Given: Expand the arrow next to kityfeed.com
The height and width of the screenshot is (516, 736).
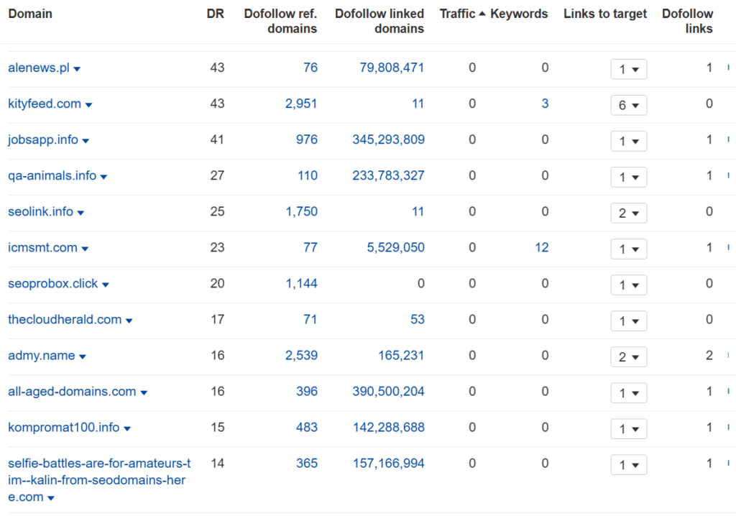Looking at the screenshot, I should [x=88, y=105].
